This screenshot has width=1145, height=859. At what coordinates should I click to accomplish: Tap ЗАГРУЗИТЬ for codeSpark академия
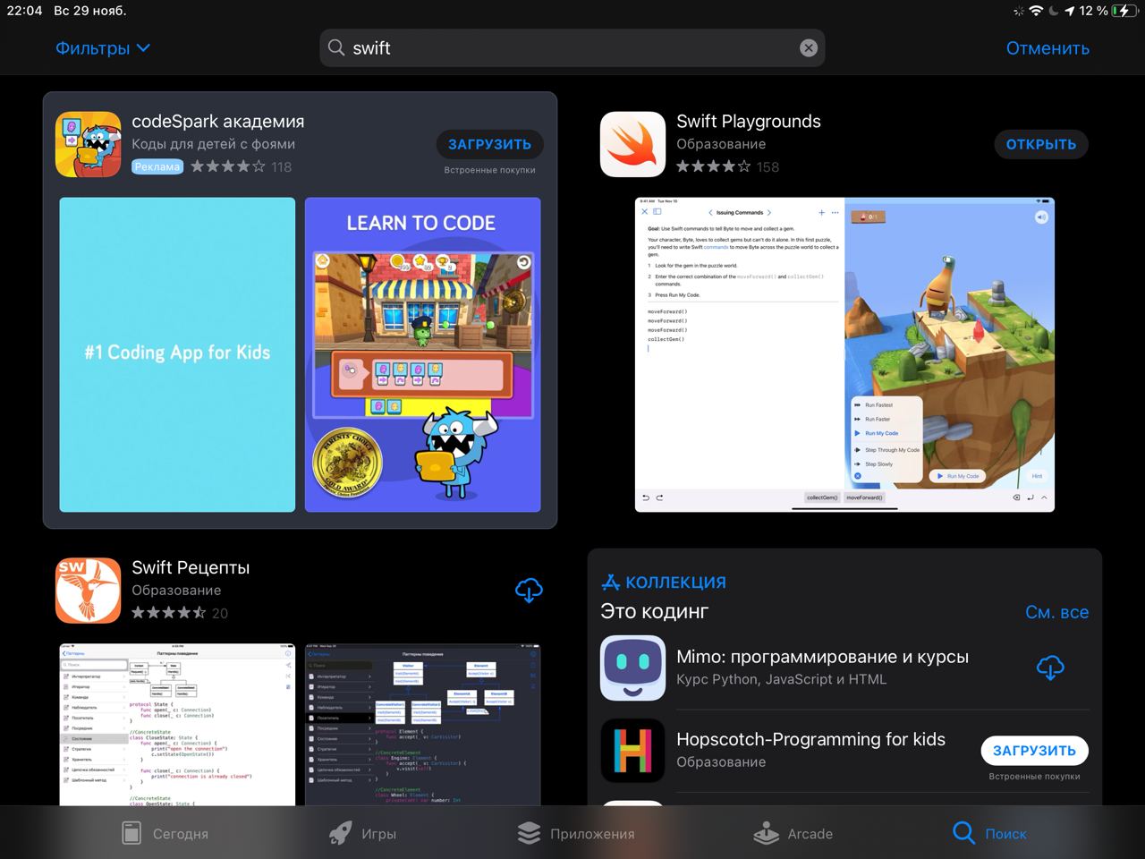coord(489,144)
